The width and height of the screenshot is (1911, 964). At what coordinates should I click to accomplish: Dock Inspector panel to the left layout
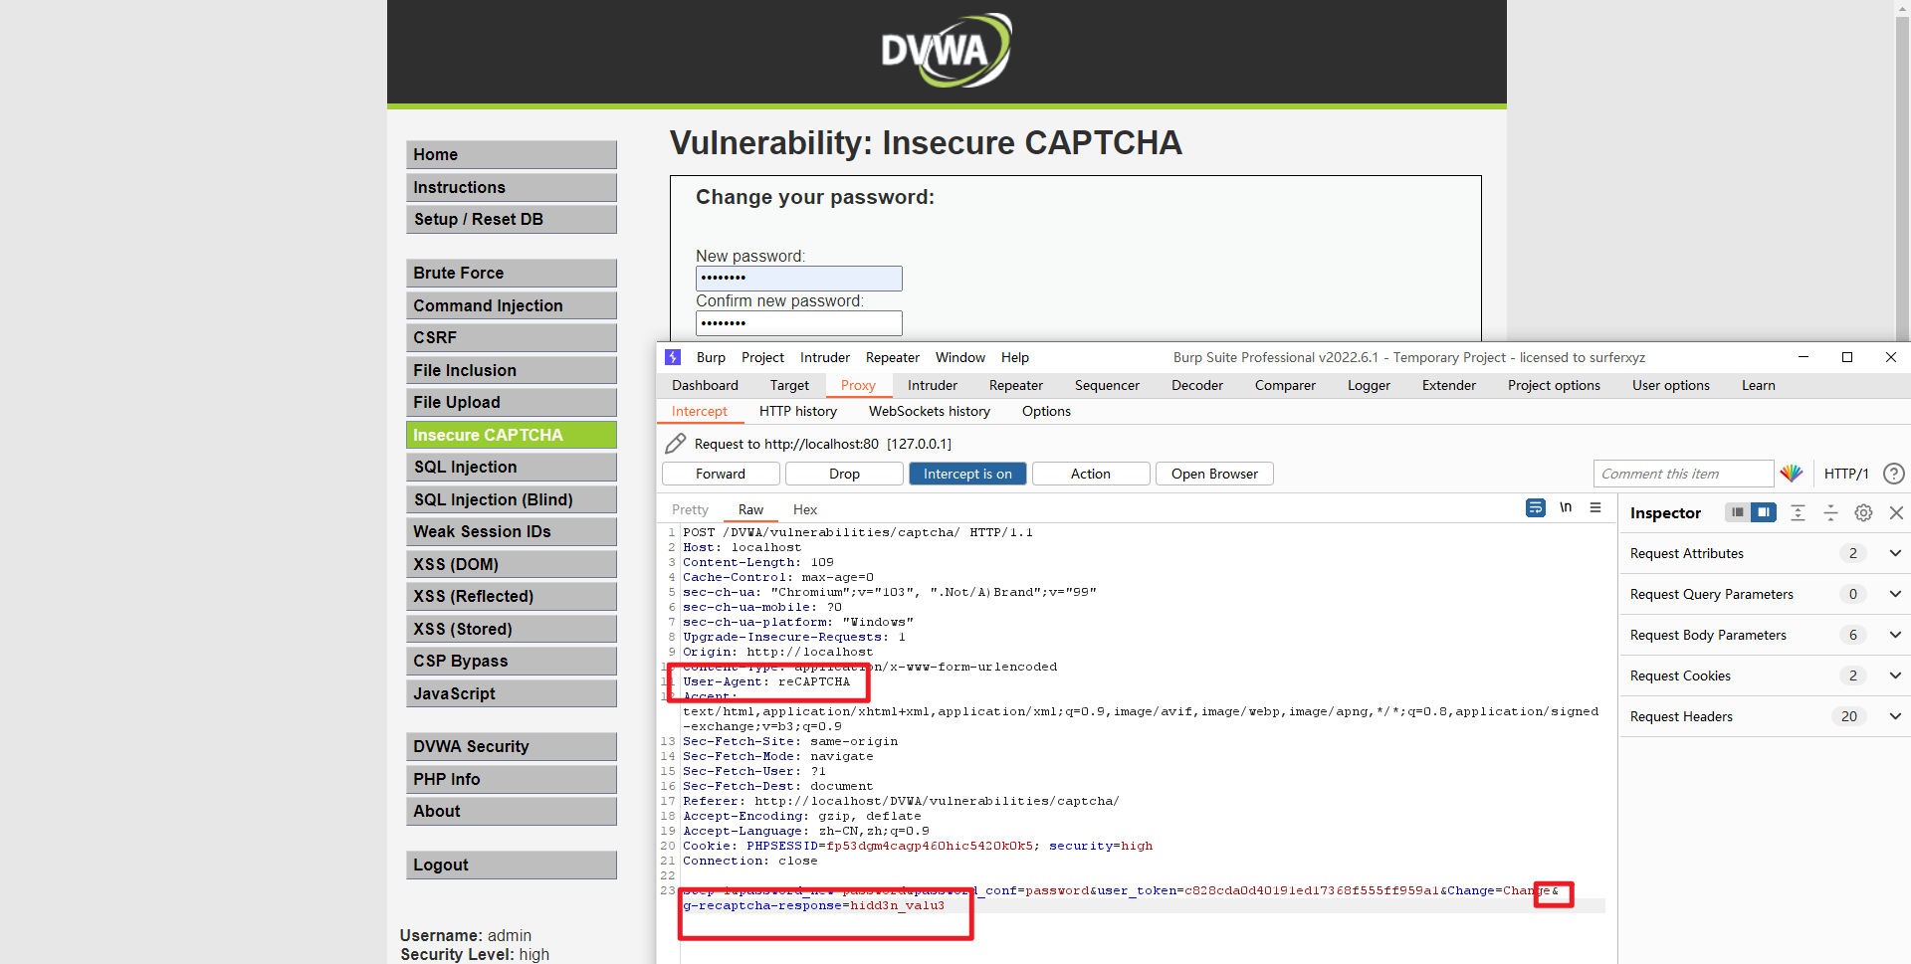click(1737, 512)
